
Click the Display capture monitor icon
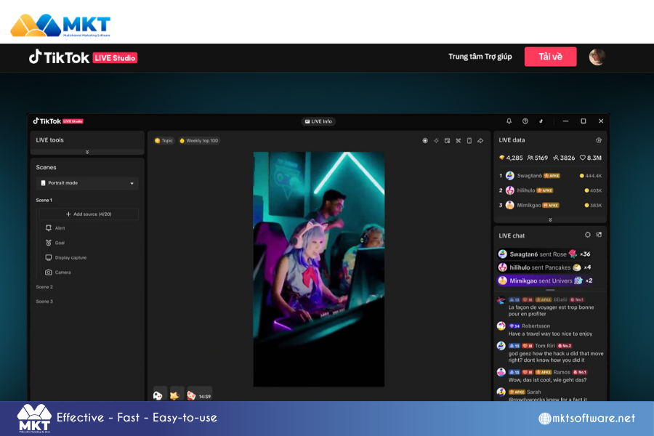49,257
